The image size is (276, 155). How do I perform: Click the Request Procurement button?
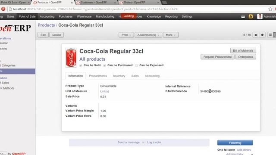(217, 57)
